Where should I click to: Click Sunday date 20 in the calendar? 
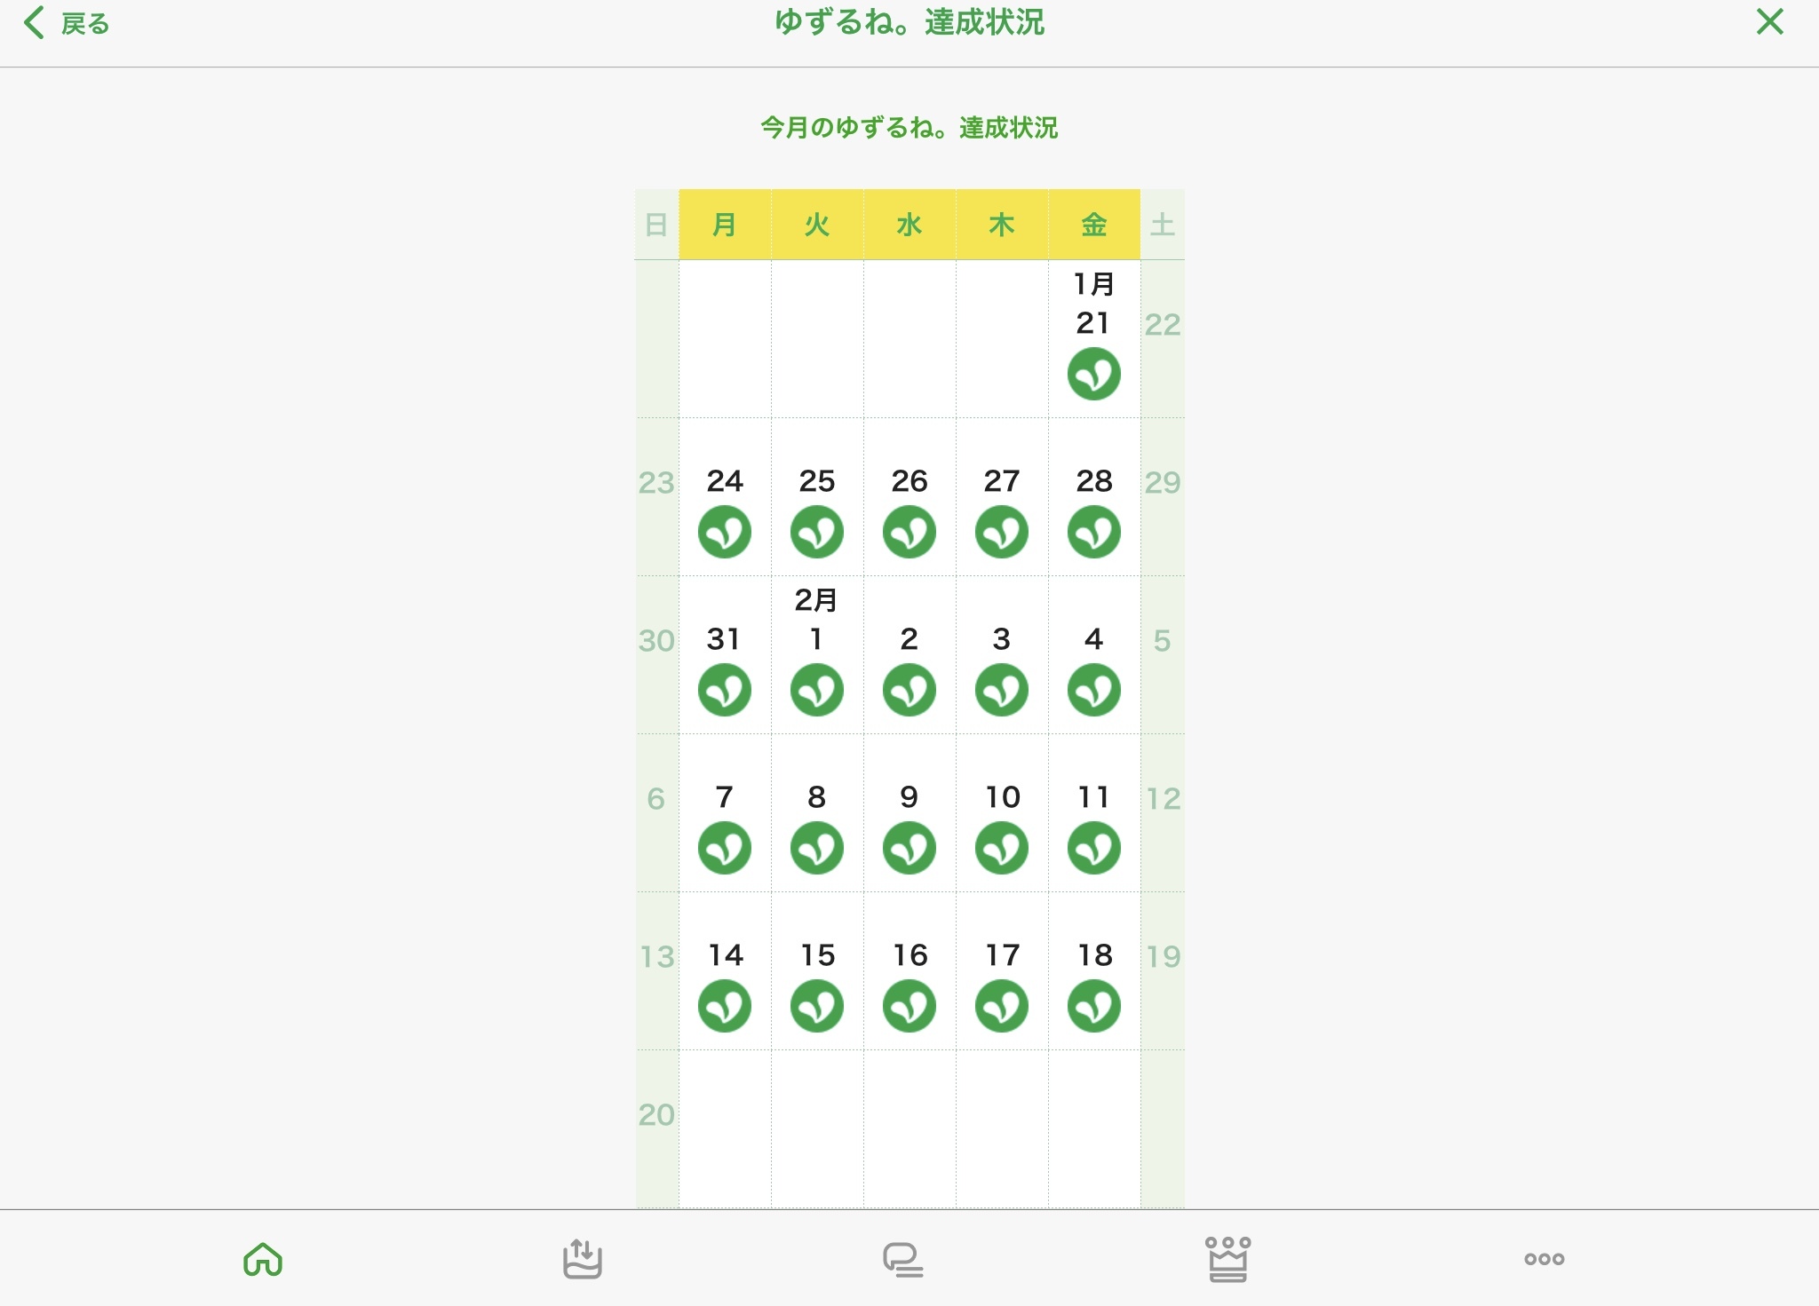[x=656, y=1115]
